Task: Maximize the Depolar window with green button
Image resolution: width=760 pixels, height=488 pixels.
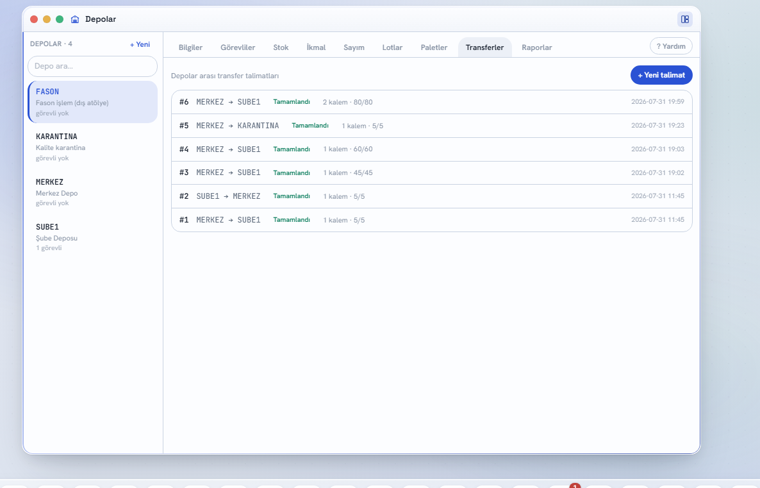Action: (60, 19)
